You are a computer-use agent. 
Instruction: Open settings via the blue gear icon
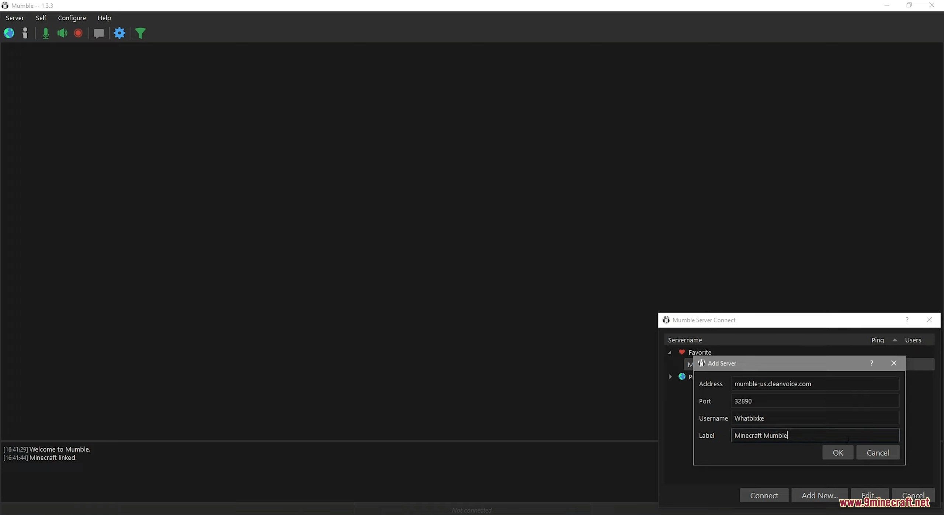119,33
